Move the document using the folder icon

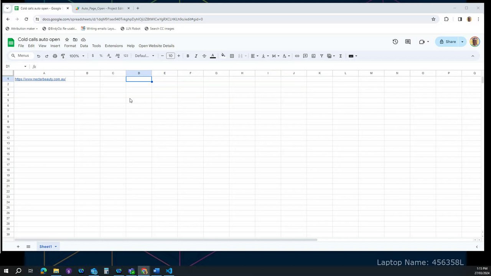[x=75, y=39]
